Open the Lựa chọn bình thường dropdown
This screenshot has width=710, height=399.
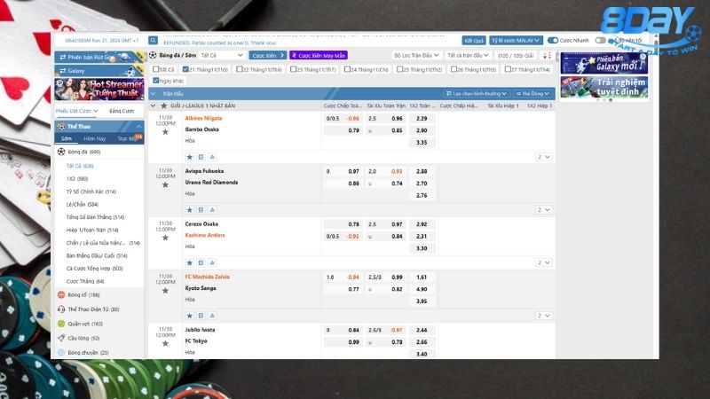(477, 94)
